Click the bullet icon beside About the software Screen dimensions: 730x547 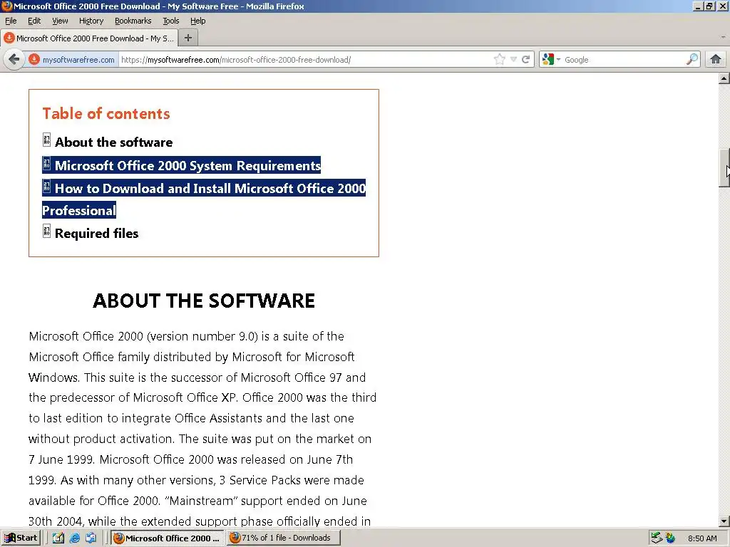coord(46,140)
